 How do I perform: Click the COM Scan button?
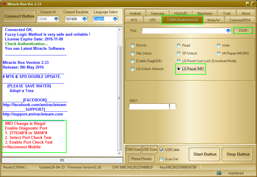[133, 149]
